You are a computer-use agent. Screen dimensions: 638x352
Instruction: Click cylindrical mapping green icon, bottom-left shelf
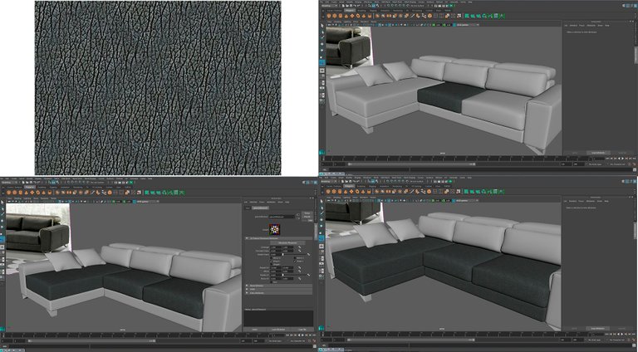pyautogui.click(x=152, y=193)
